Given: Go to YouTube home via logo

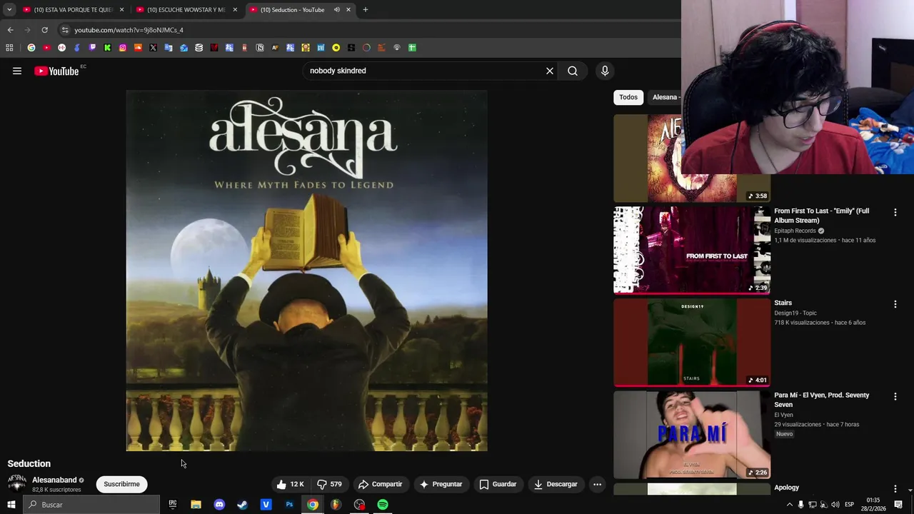Looking at the screenshot, I should (x=56, y=71).
